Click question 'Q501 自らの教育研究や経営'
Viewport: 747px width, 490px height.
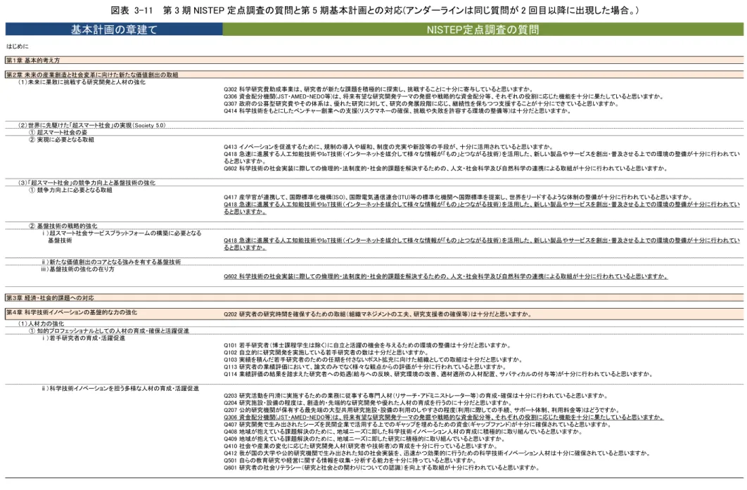350,460
